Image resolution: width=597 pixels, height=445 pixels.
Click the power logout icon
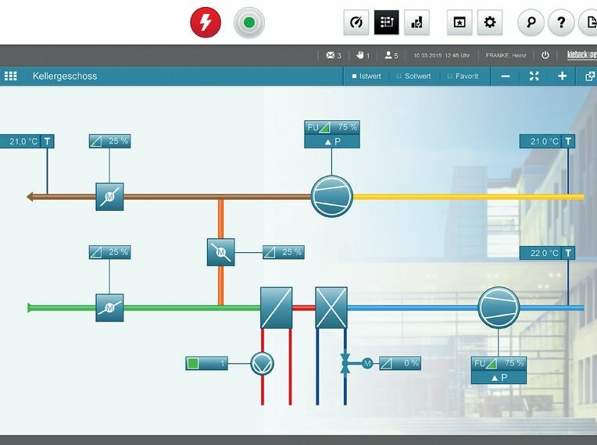coord(545,55)
